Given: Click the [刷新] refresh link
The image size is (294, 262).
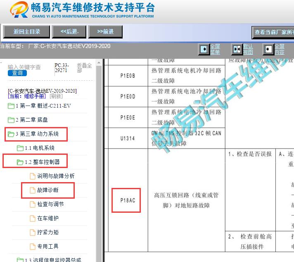Looking at the screenshot, I should (x=56, y=96).
